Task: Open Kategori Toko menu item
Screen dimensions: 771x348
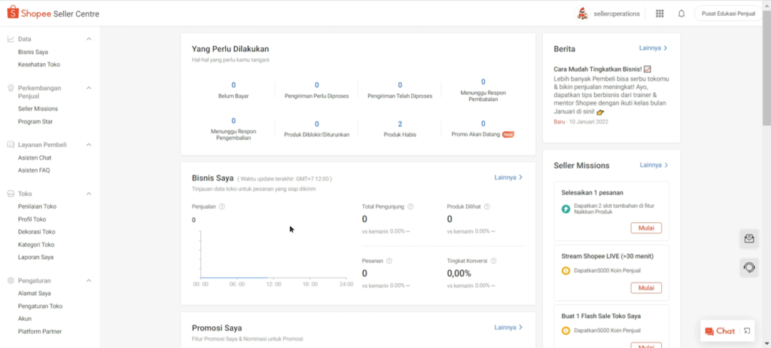Action: click(x=36, y=245)
